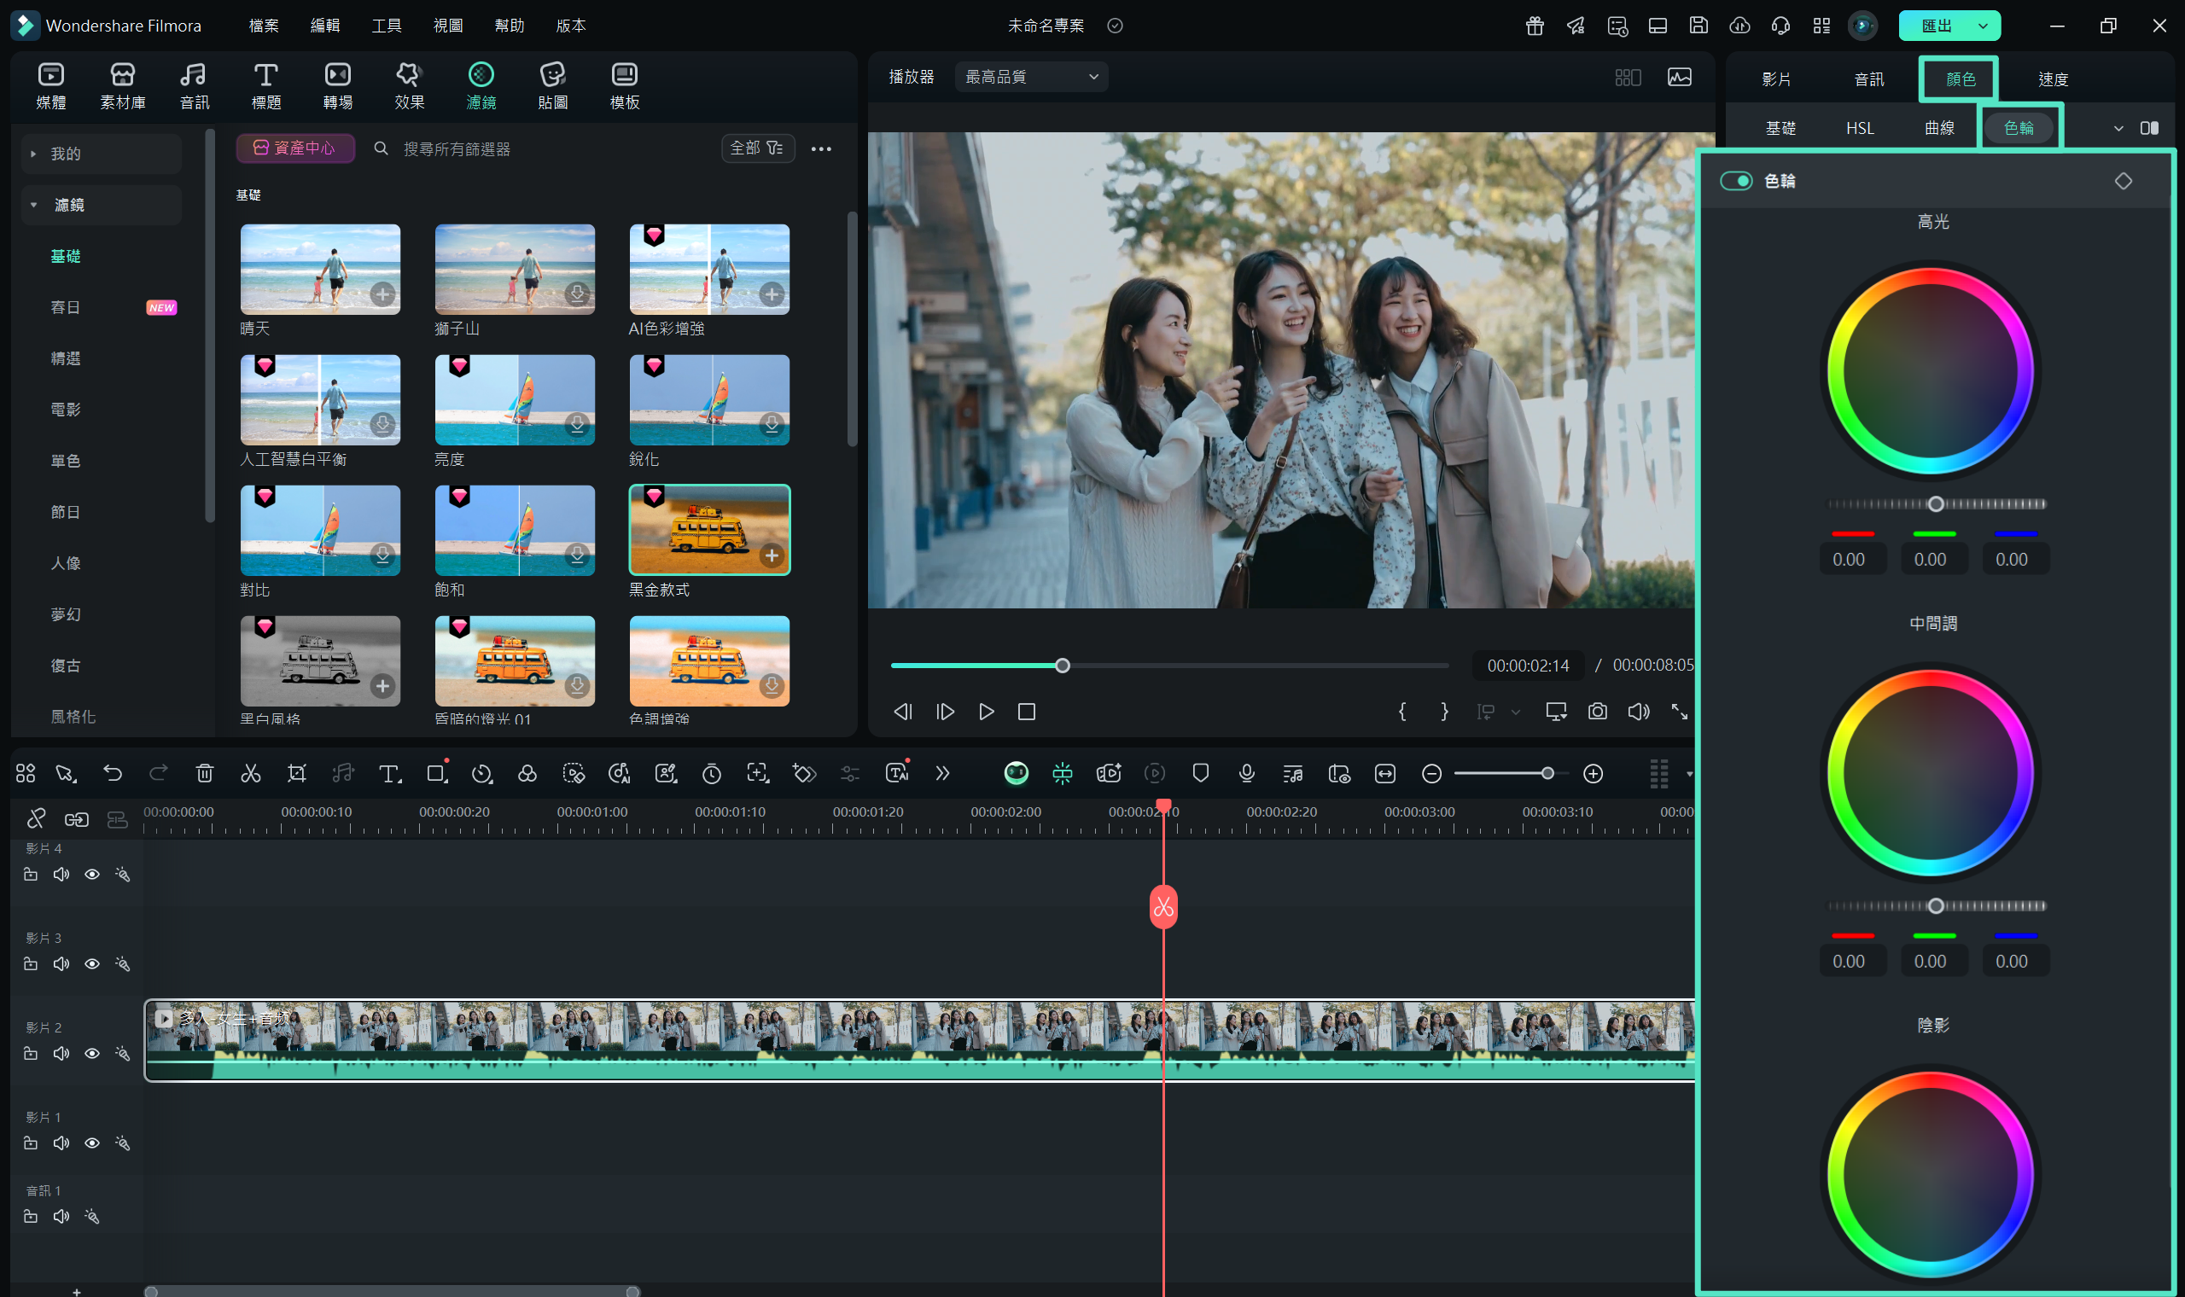Zoom in timeline with plus icon
The width and height of the screenshot is (2185, 1297).
[1594, 773]
